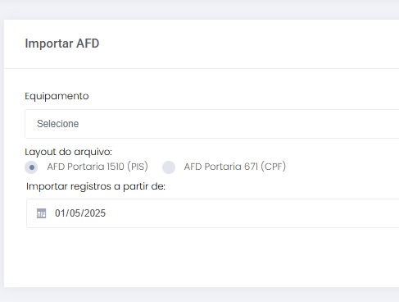
Task: Open the date picker via the 01/05/2025 value
Action: [80, 213]
